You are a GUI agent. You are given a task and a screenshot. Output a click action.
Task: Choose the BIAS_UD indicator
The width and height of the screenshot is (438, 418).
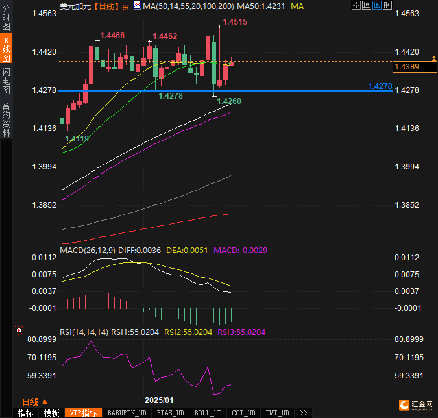(170, 413)
